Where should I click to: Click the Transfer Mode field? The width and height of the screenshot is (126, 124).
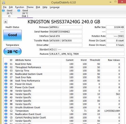[66, 41]
